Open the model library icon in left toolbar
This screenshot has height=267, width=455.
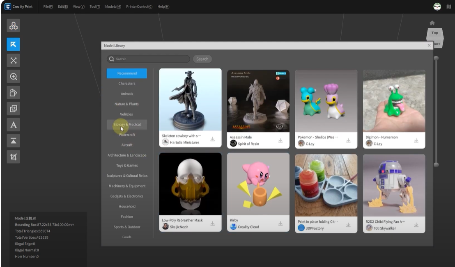tap(14, 25)
